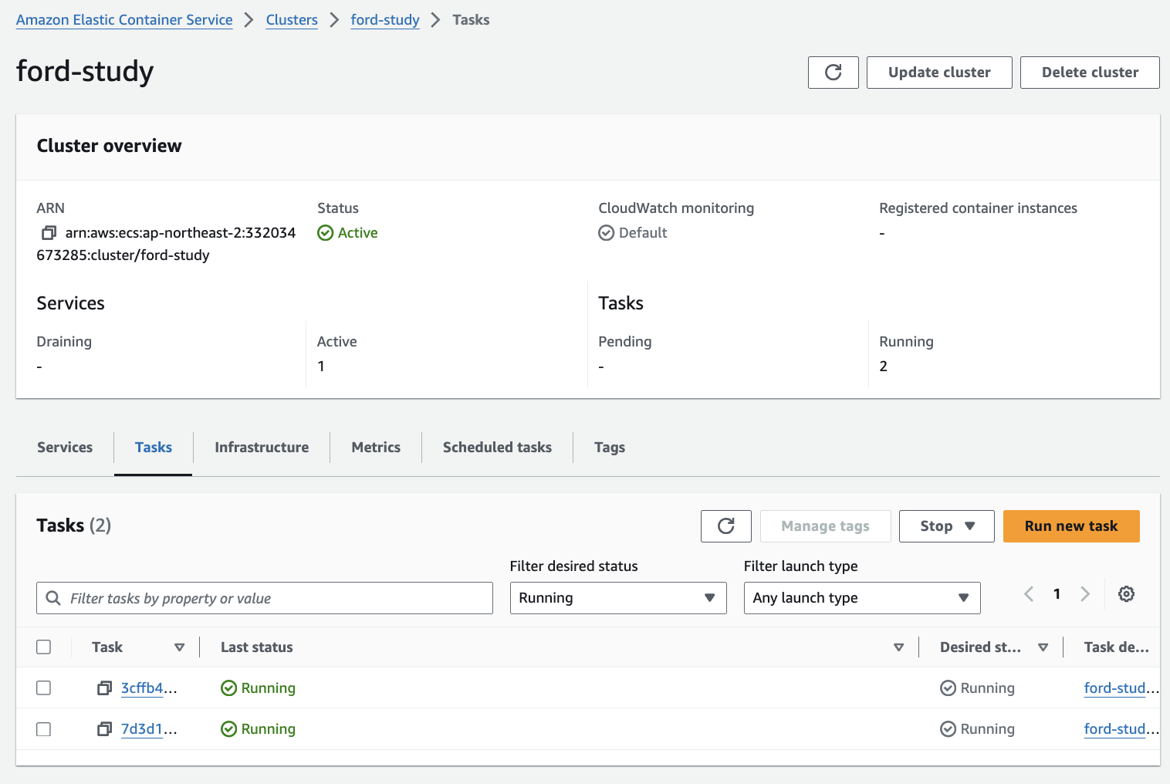Copy task ID 3cffb4 with copy icon
The image size is (1170, 784).
tap(104, 688)
